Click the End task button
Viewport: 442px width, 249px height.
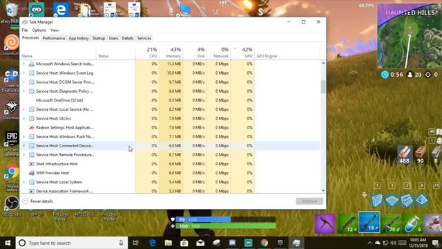pos(309,201)
